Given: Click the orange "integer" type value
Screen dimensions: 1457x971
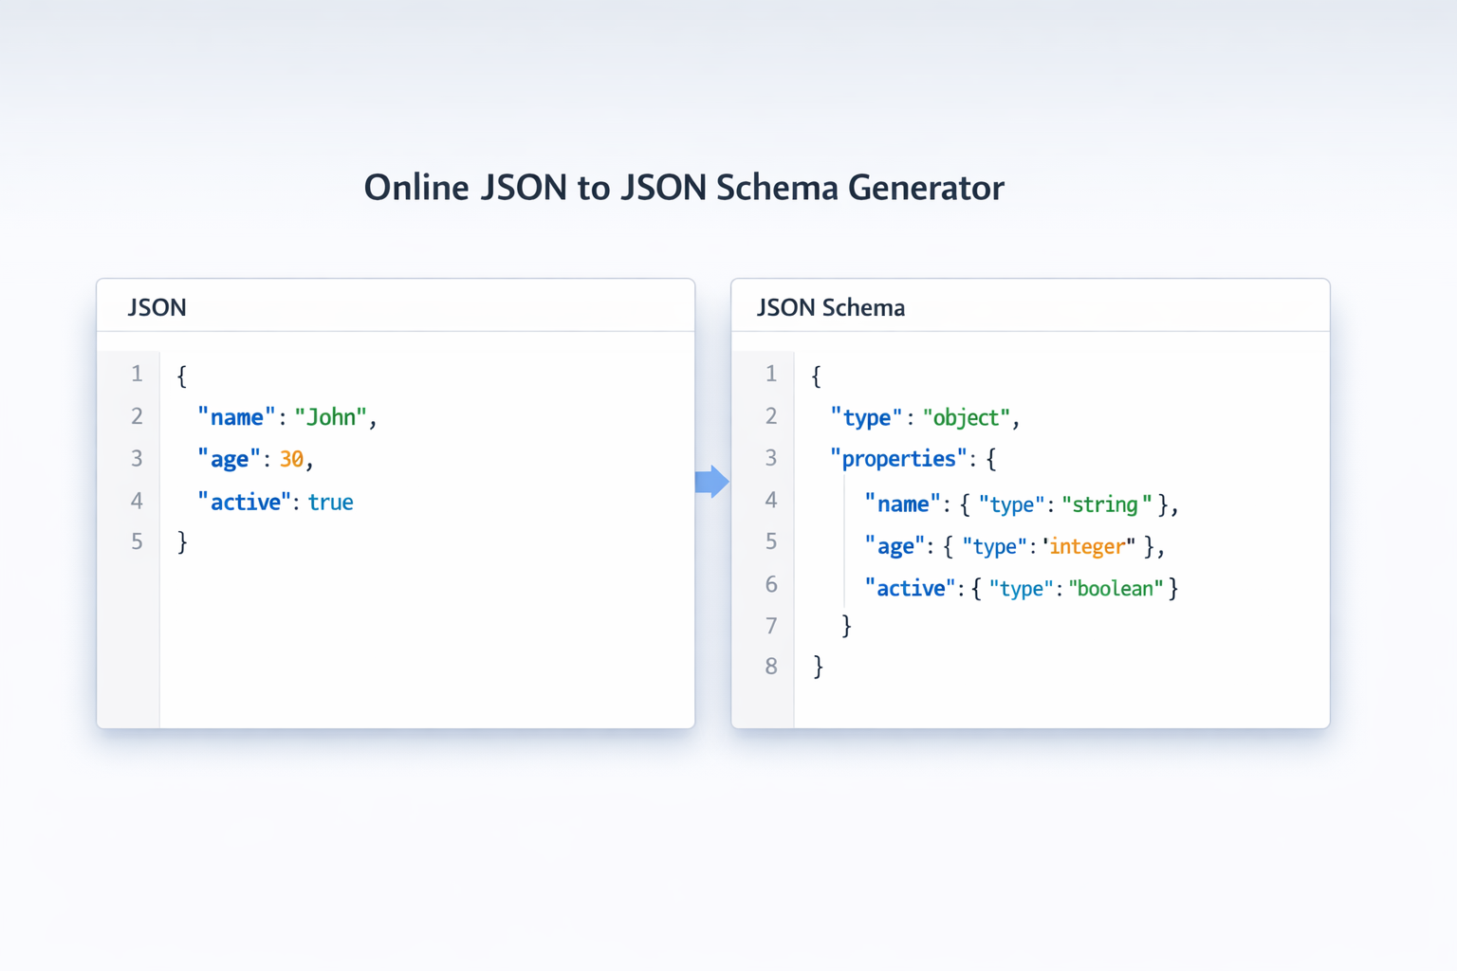Looking at the screenshot, I should (x=1089, y=546).
